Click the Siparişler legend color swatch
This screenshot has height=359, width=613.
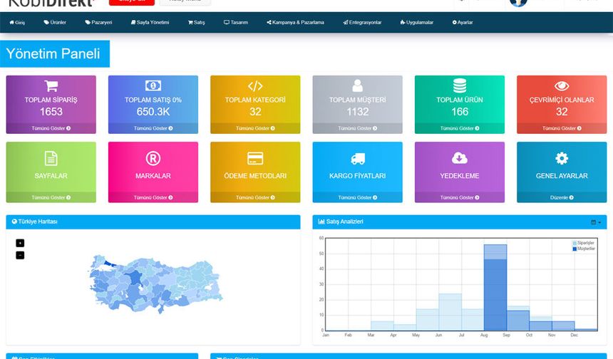[575, 243]
